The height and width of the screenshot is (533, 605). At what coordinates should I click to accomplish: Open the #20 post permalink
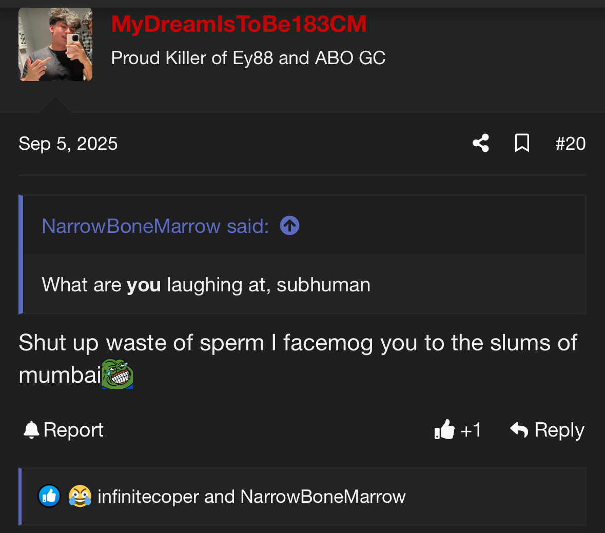[x=570, y=144]
